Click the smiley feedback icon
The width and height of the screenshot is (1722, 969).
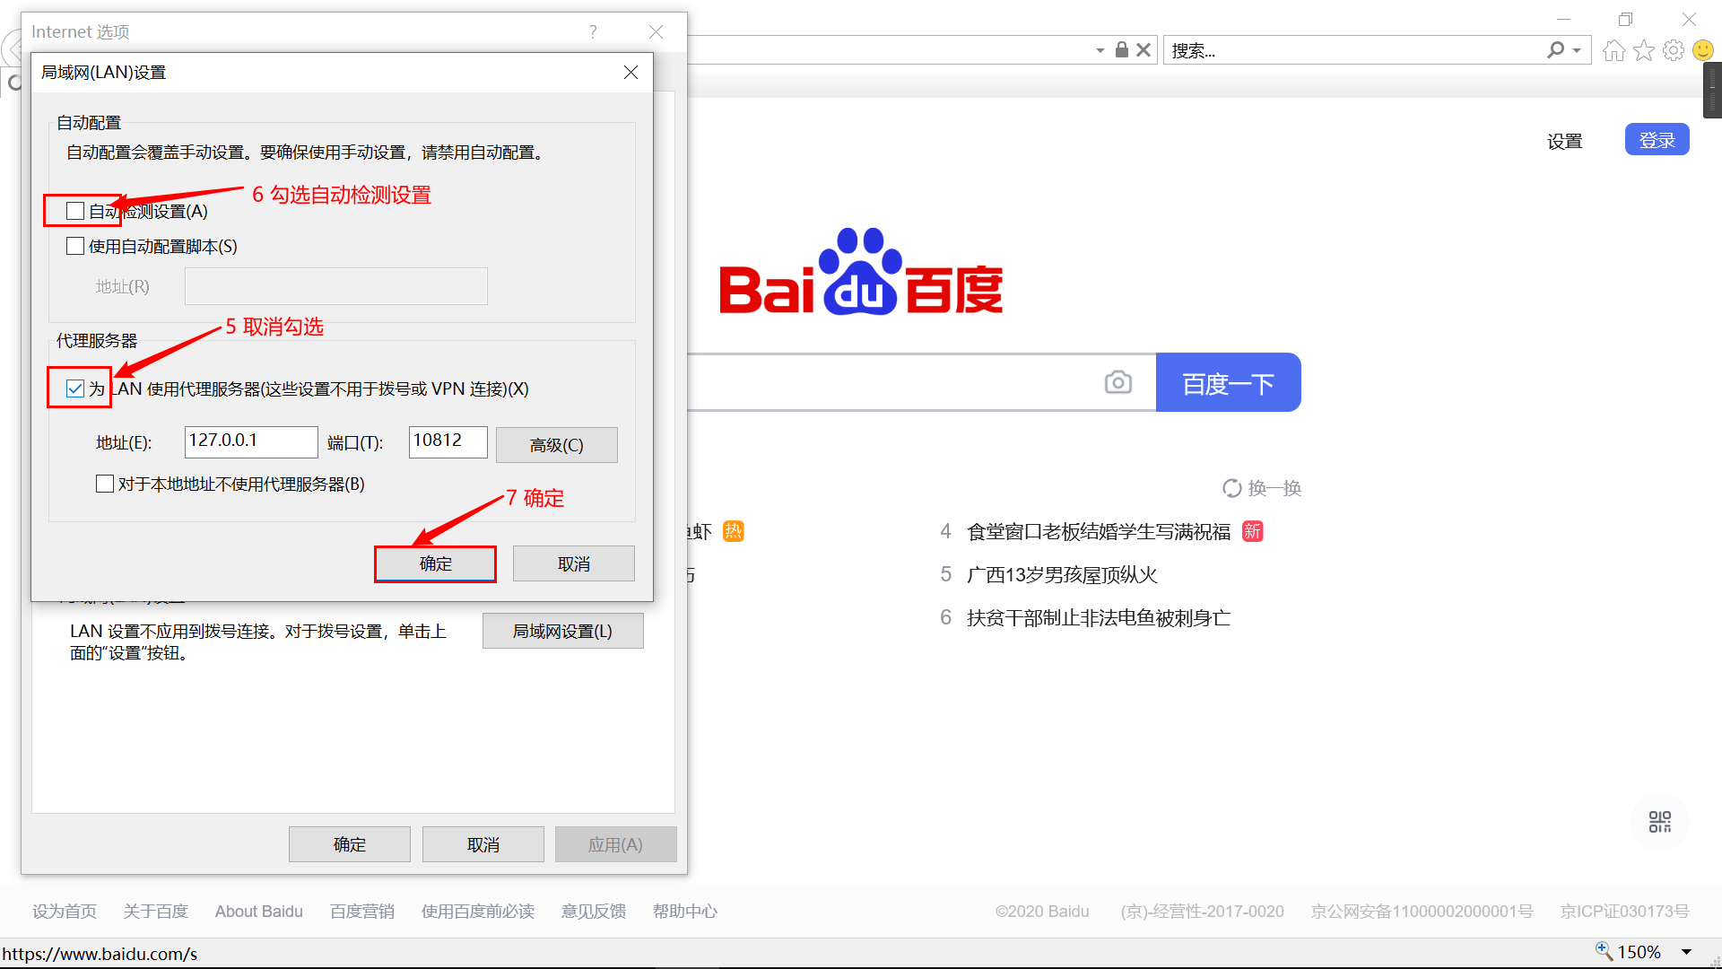[x=1703, y=50]
